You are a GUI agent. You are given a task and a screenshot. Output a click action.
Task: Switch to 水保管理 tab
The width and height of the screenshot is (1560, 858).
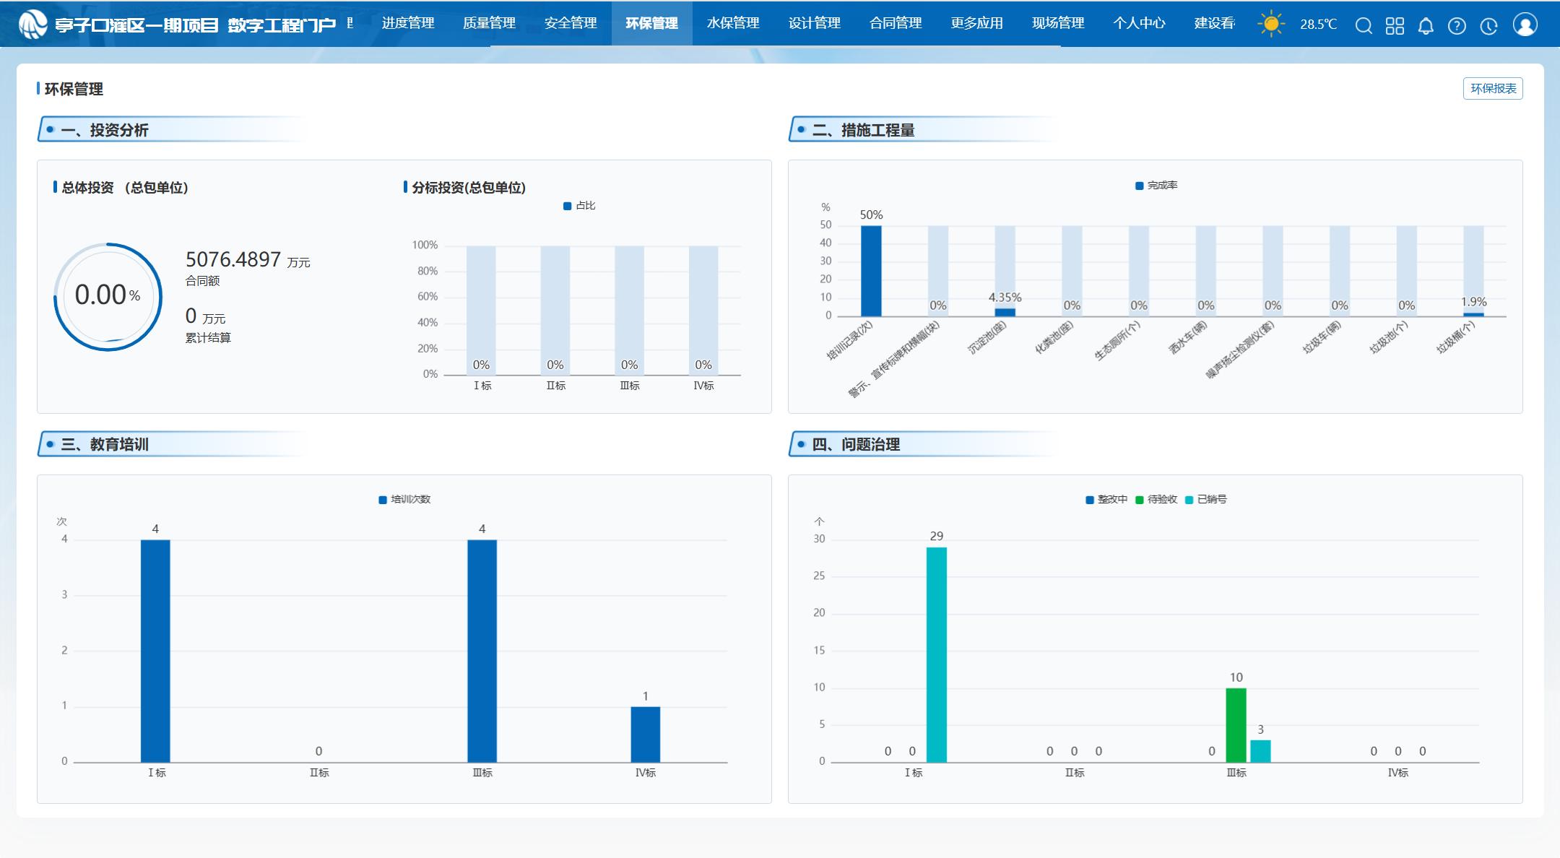pyautogui.click(x=733, y=23)
